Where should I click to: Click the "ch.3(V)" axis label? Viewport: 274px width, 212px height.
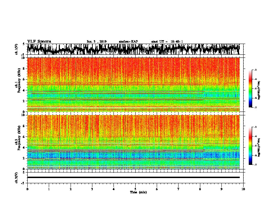pyautogui.click(x=17, y=178)
